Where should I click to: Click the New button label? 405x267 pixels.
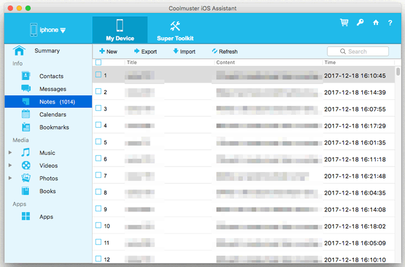[x=112, y=51]
